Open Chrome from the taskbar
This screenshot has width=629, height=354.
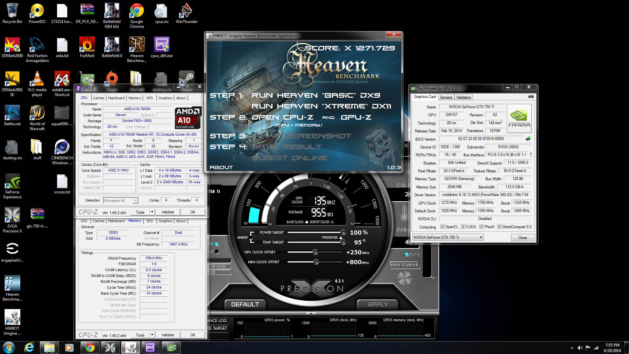pos(90,347)
